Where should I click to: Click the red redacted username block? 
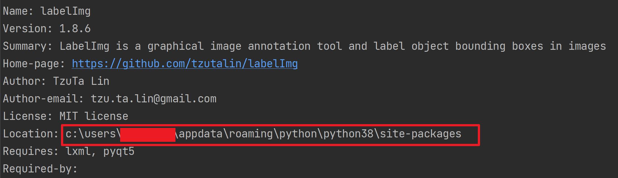(x=148, y=135)
